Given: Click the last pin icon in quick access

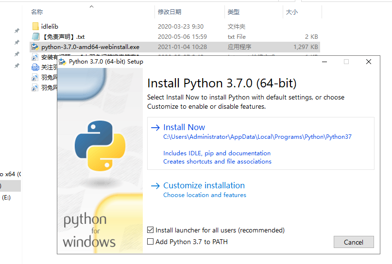Looking at the screenshot, I should click(17, 66).
